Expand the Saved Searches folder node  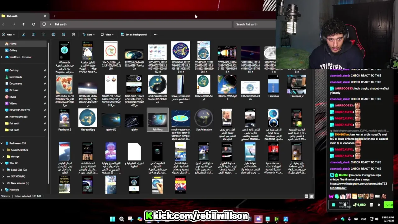3,150
